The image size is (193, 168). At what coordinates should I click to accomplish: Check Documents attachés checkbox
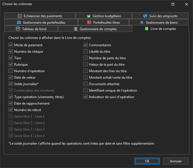click(86, 84)
